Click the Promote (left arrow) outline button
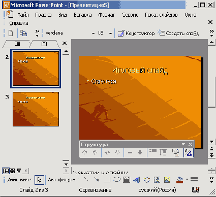Image resolution: width=216 pixels, height=197 pixels. 85,153
